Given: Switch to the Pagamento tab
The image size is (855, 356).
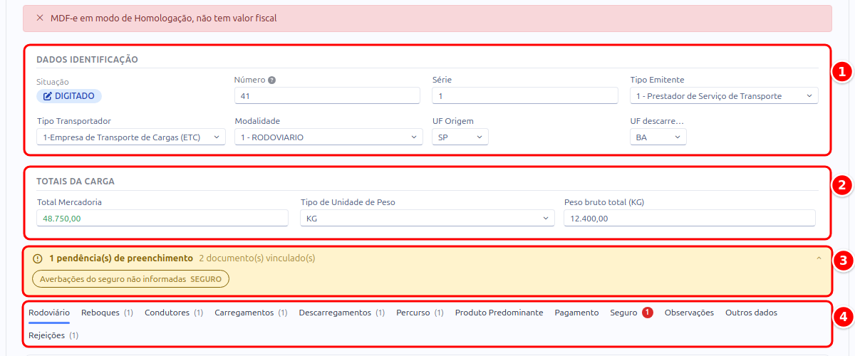Looking at the screenshot, I should 576,313.
